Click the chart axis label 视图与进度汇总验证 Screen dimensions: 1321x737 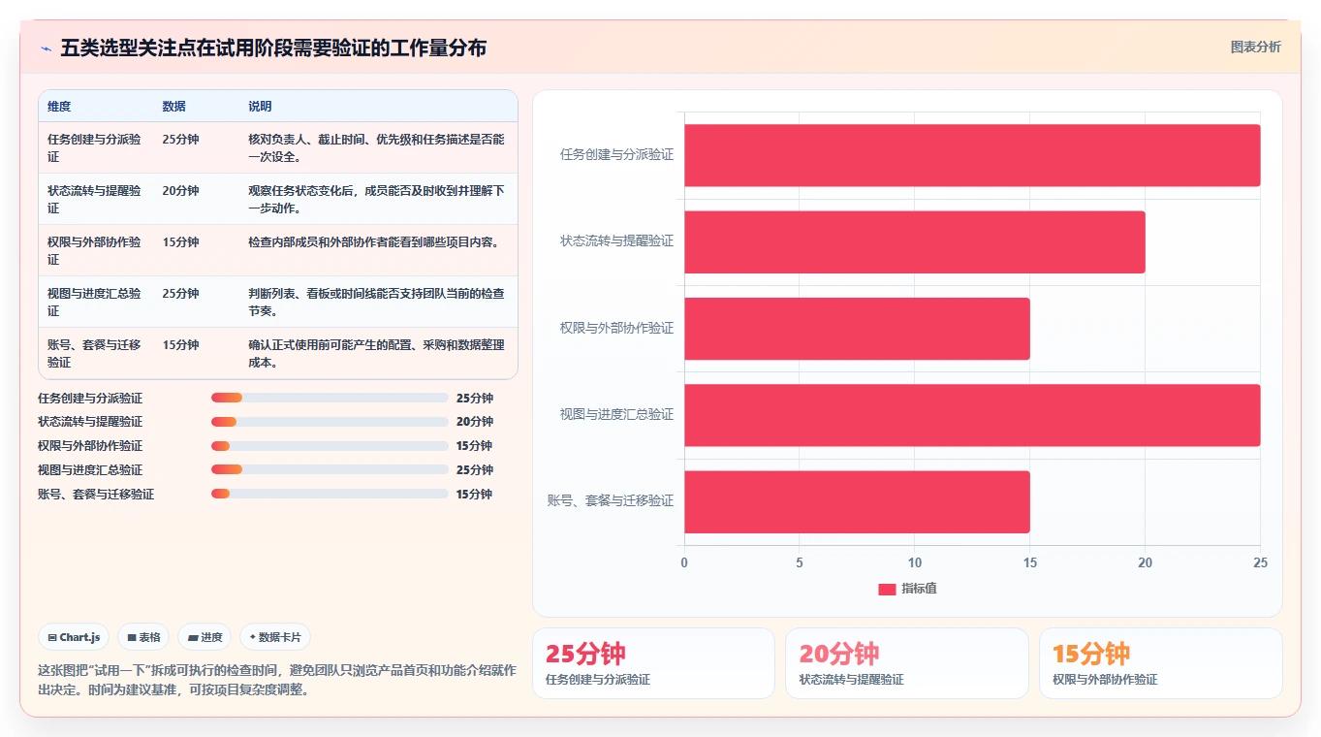[x=616, y=414]
